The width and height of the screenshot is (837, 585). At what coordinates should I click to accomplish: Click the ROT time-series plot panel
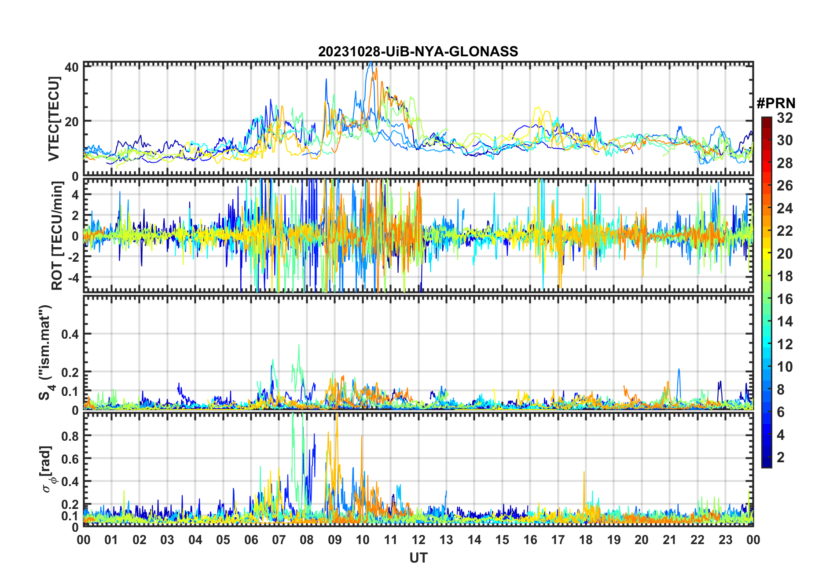coord(418,235)
